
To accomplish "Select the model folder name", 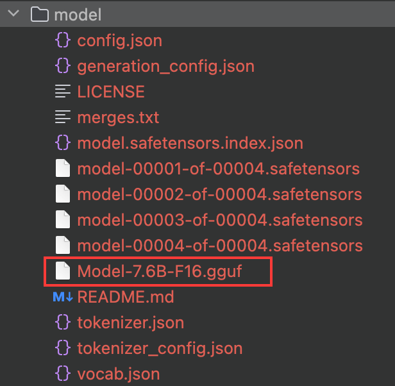I will (x=78, y=14).
